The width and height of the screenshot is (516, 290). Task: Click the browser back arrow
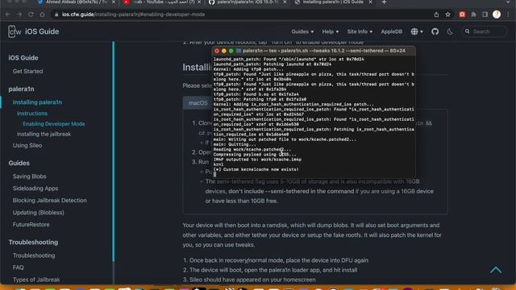[8, 14]
